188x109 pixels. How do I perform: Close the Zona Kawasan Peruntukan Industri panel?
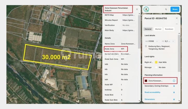coord(137,9)
